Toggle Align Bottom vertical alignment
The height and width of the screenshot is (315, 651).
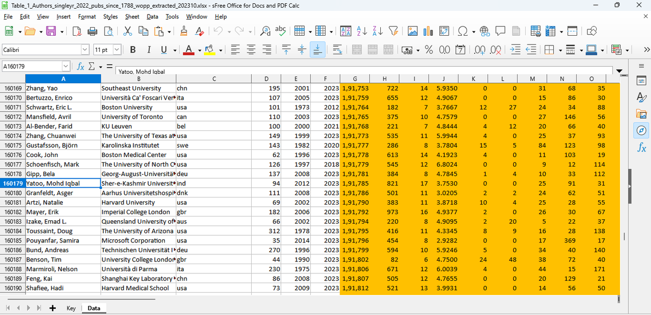pos(318,50)
